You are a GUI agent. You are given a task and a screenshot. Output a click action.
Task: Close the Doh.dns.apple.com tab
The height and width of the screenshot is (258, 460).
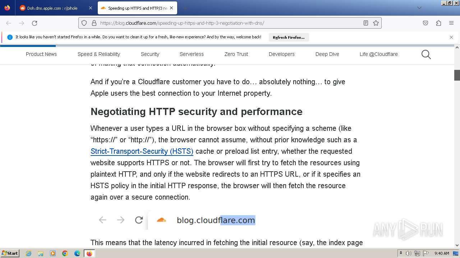(x=90, y=8)
